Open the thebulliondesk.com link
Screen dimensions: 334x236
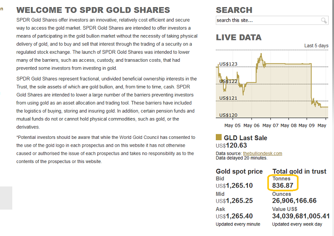(263, 153)
